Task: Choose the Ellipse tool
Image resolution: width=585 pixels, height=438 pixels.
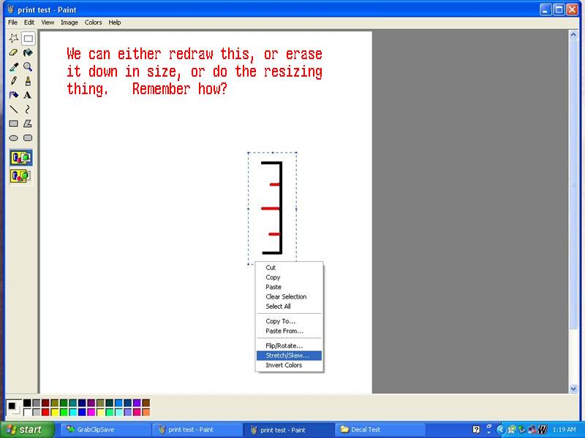Action: pyautogui.click(x=14, y=138)
